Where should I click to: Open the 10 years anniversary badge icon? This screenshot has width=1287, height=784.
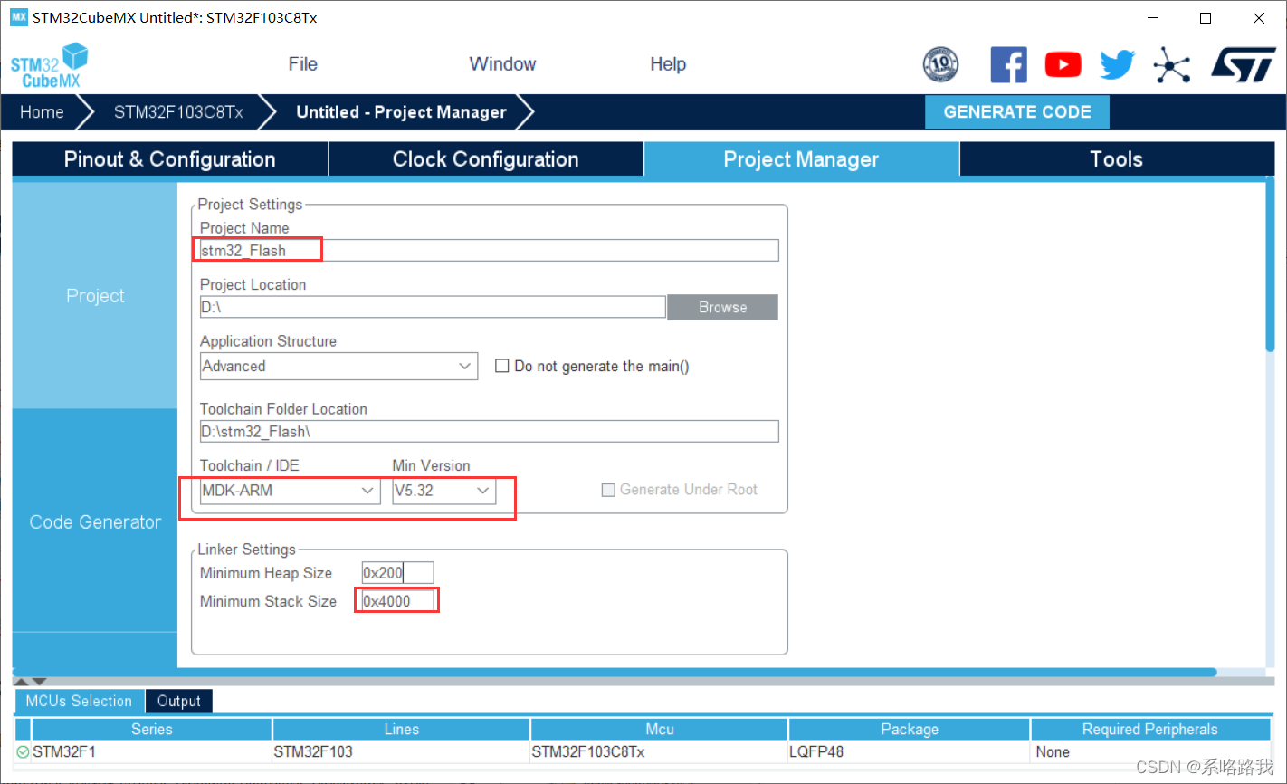(x=940, y=64)
